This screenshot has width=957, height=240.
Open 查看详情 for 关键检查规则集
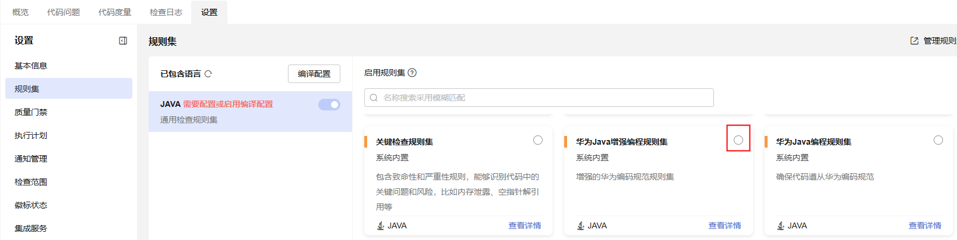pos(525,225)
